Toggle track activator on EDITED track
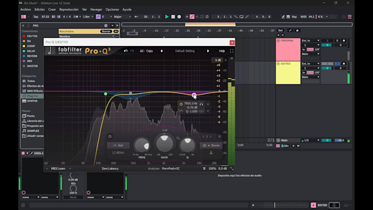Screen dimensions: 373x210 pos(327,64)
